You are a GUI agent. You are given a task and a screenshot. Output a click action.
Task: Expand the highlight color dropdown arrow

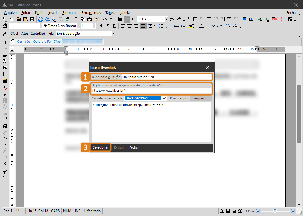pos(197,26)
